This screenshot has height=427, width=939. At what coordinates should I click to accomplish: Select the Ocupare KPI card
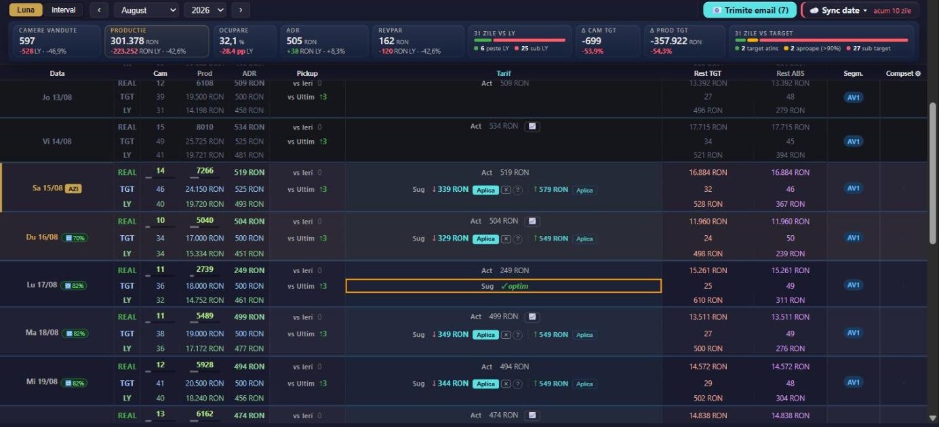(245, 41)
